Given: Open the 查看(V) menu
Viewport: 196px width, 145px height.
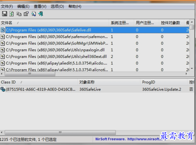Looking at the screenshot, I should pyautogui.click(x=40, y=6).
